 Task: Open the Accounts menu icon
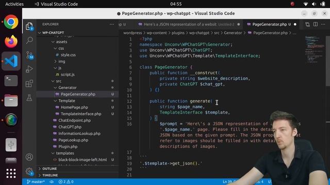29,157
